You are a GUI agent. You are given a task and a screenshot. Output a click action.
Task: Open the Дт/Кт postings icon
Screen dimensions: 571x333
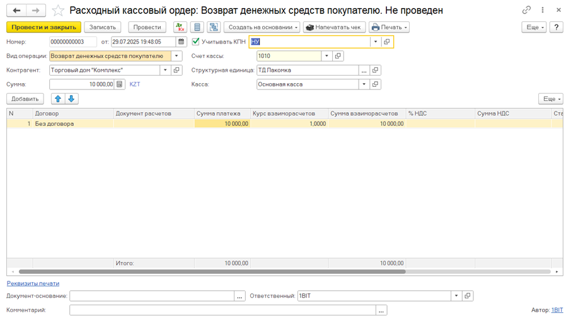(x=180, y=27)
